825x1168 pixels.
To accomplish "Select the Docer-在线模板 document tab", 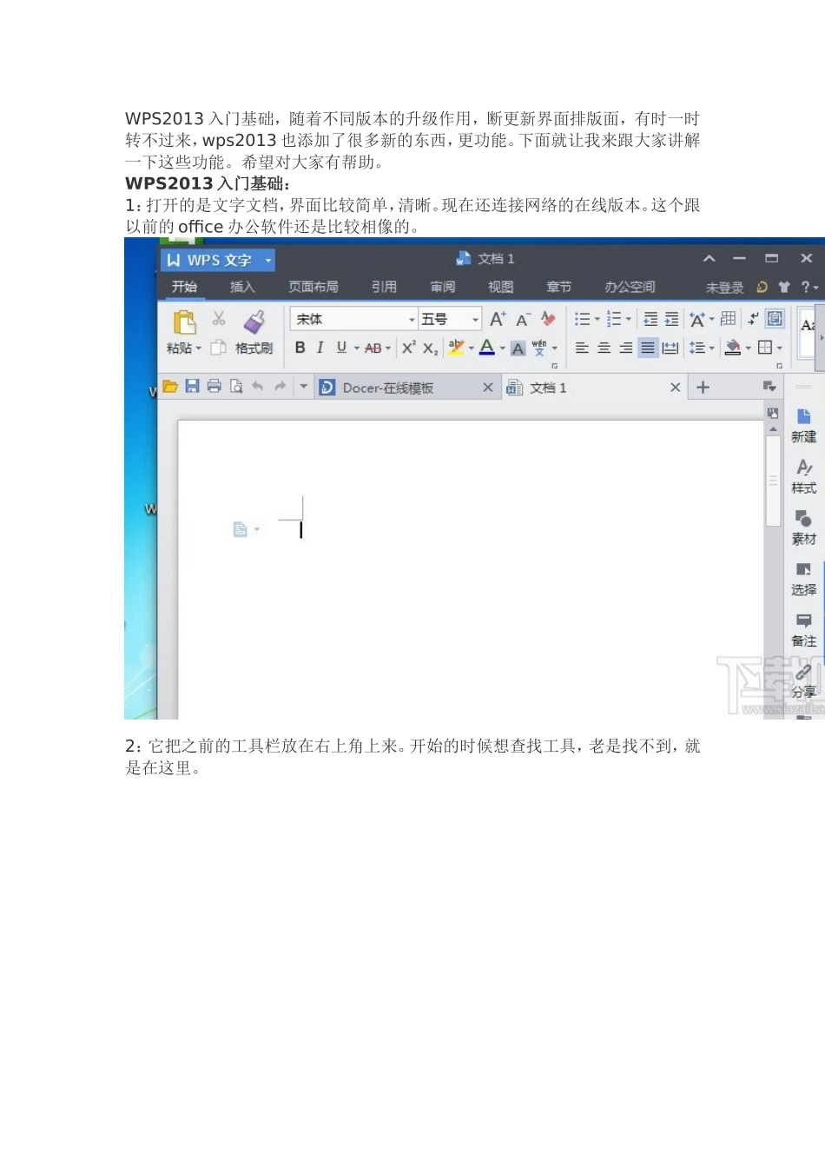I will 406,388.
